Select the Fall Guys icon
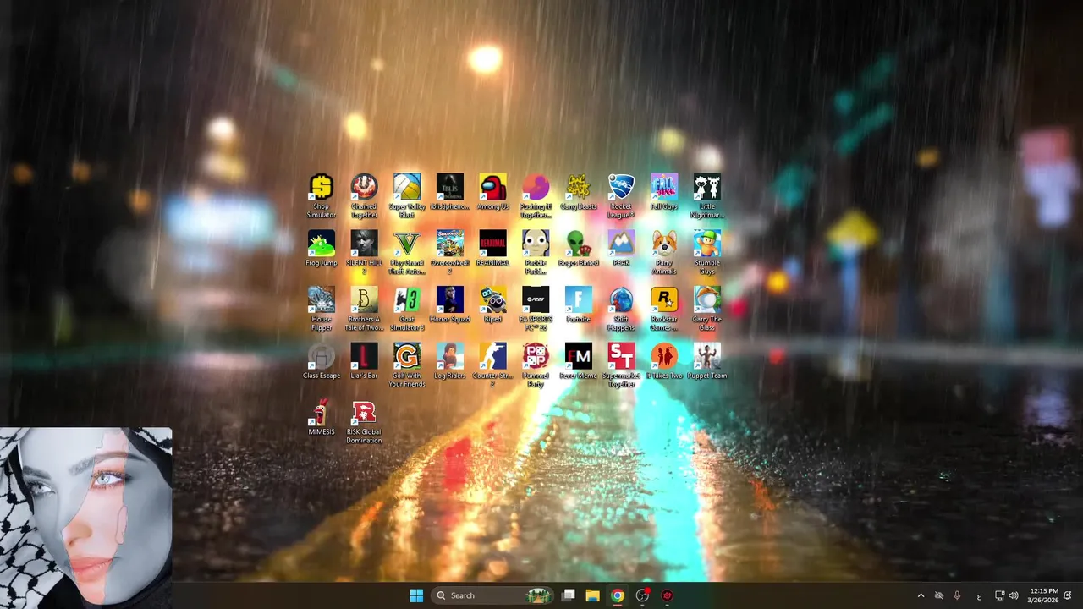 pyautogui.click(x=664, y=187)
